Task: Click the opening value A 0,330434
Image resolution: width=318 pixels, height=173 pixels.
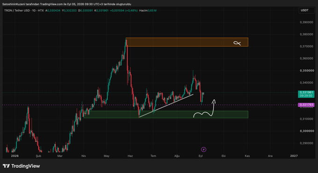Action: (53, 11)
